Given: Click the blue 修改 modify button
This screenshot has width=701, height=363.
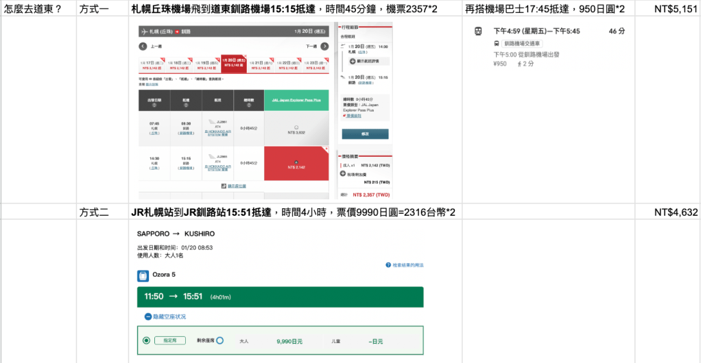Looking at the screenshot, I should tap(365, 134).
